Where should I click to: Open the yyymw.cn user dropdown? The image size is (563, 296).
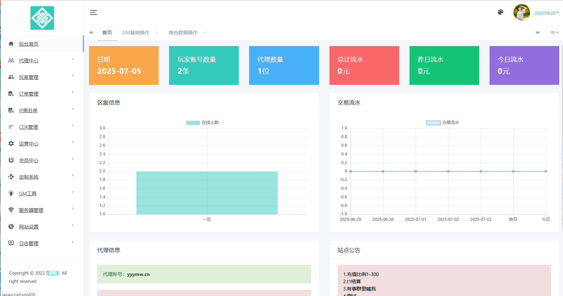(x=546, y=12)
